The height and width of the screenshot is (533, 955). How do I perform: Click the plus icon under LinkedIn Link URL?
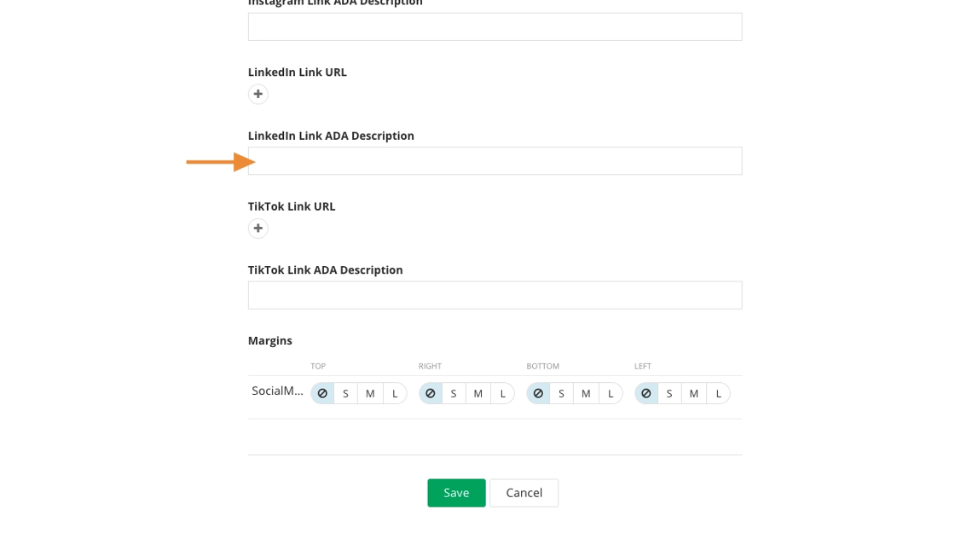(x=258, y=94)
